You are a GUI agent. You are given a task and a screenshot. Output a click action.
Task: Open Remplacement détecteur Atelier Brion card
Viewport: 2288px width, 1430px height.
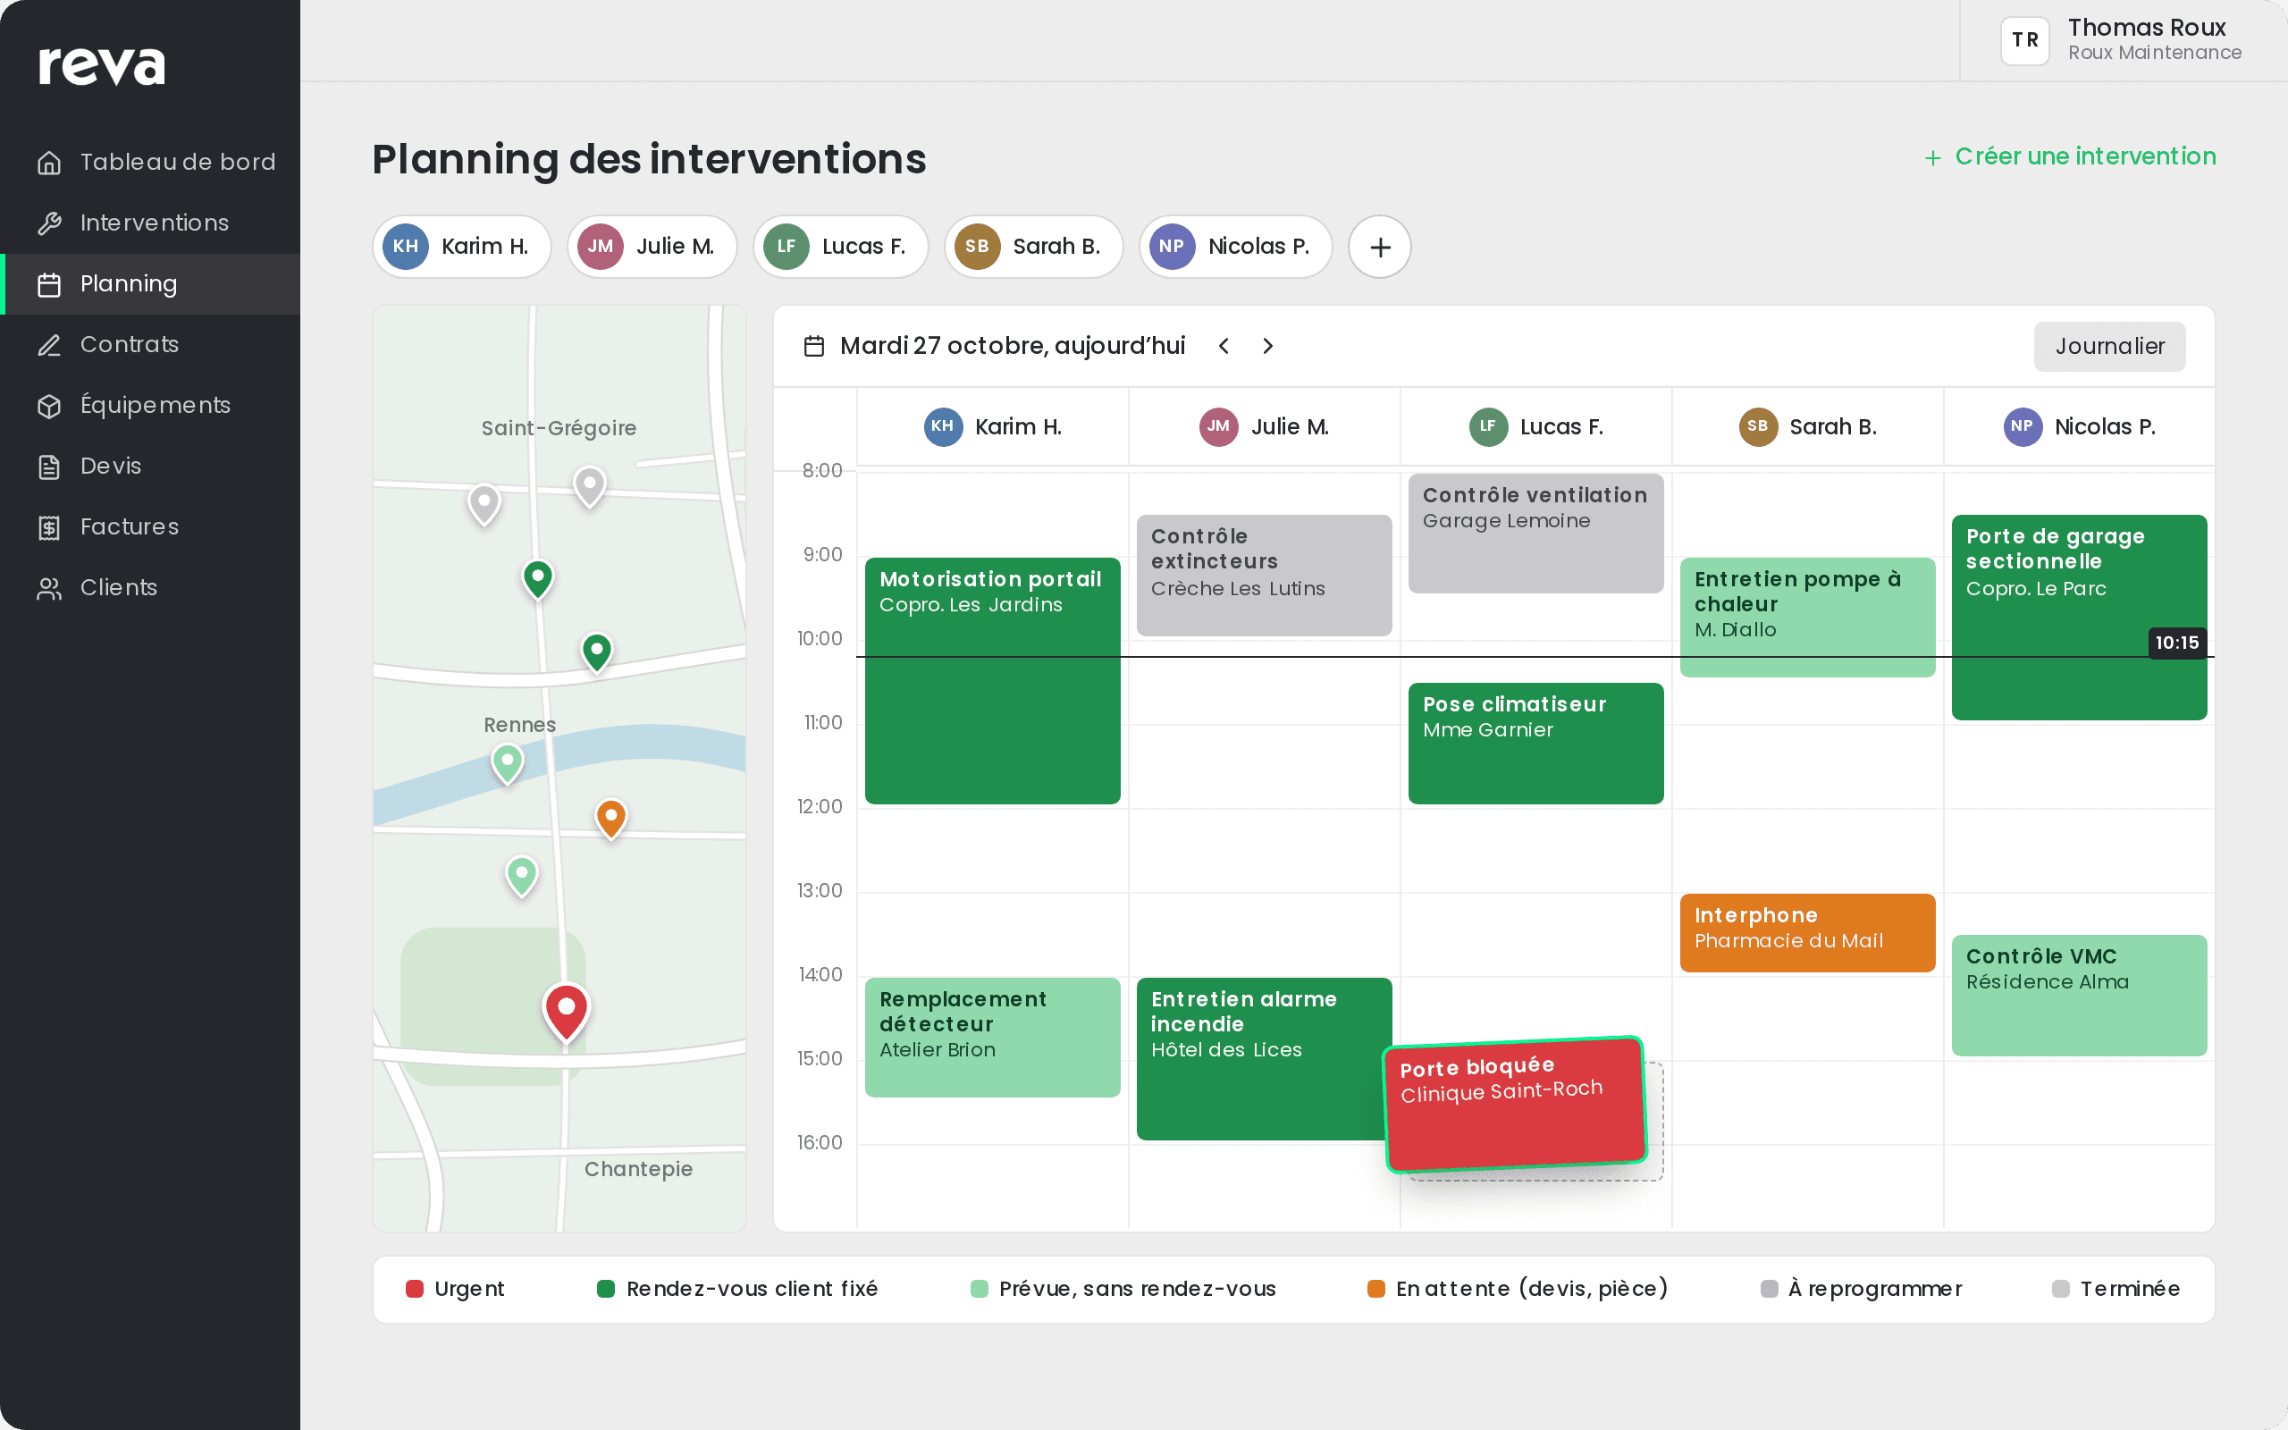point(993,1038)
